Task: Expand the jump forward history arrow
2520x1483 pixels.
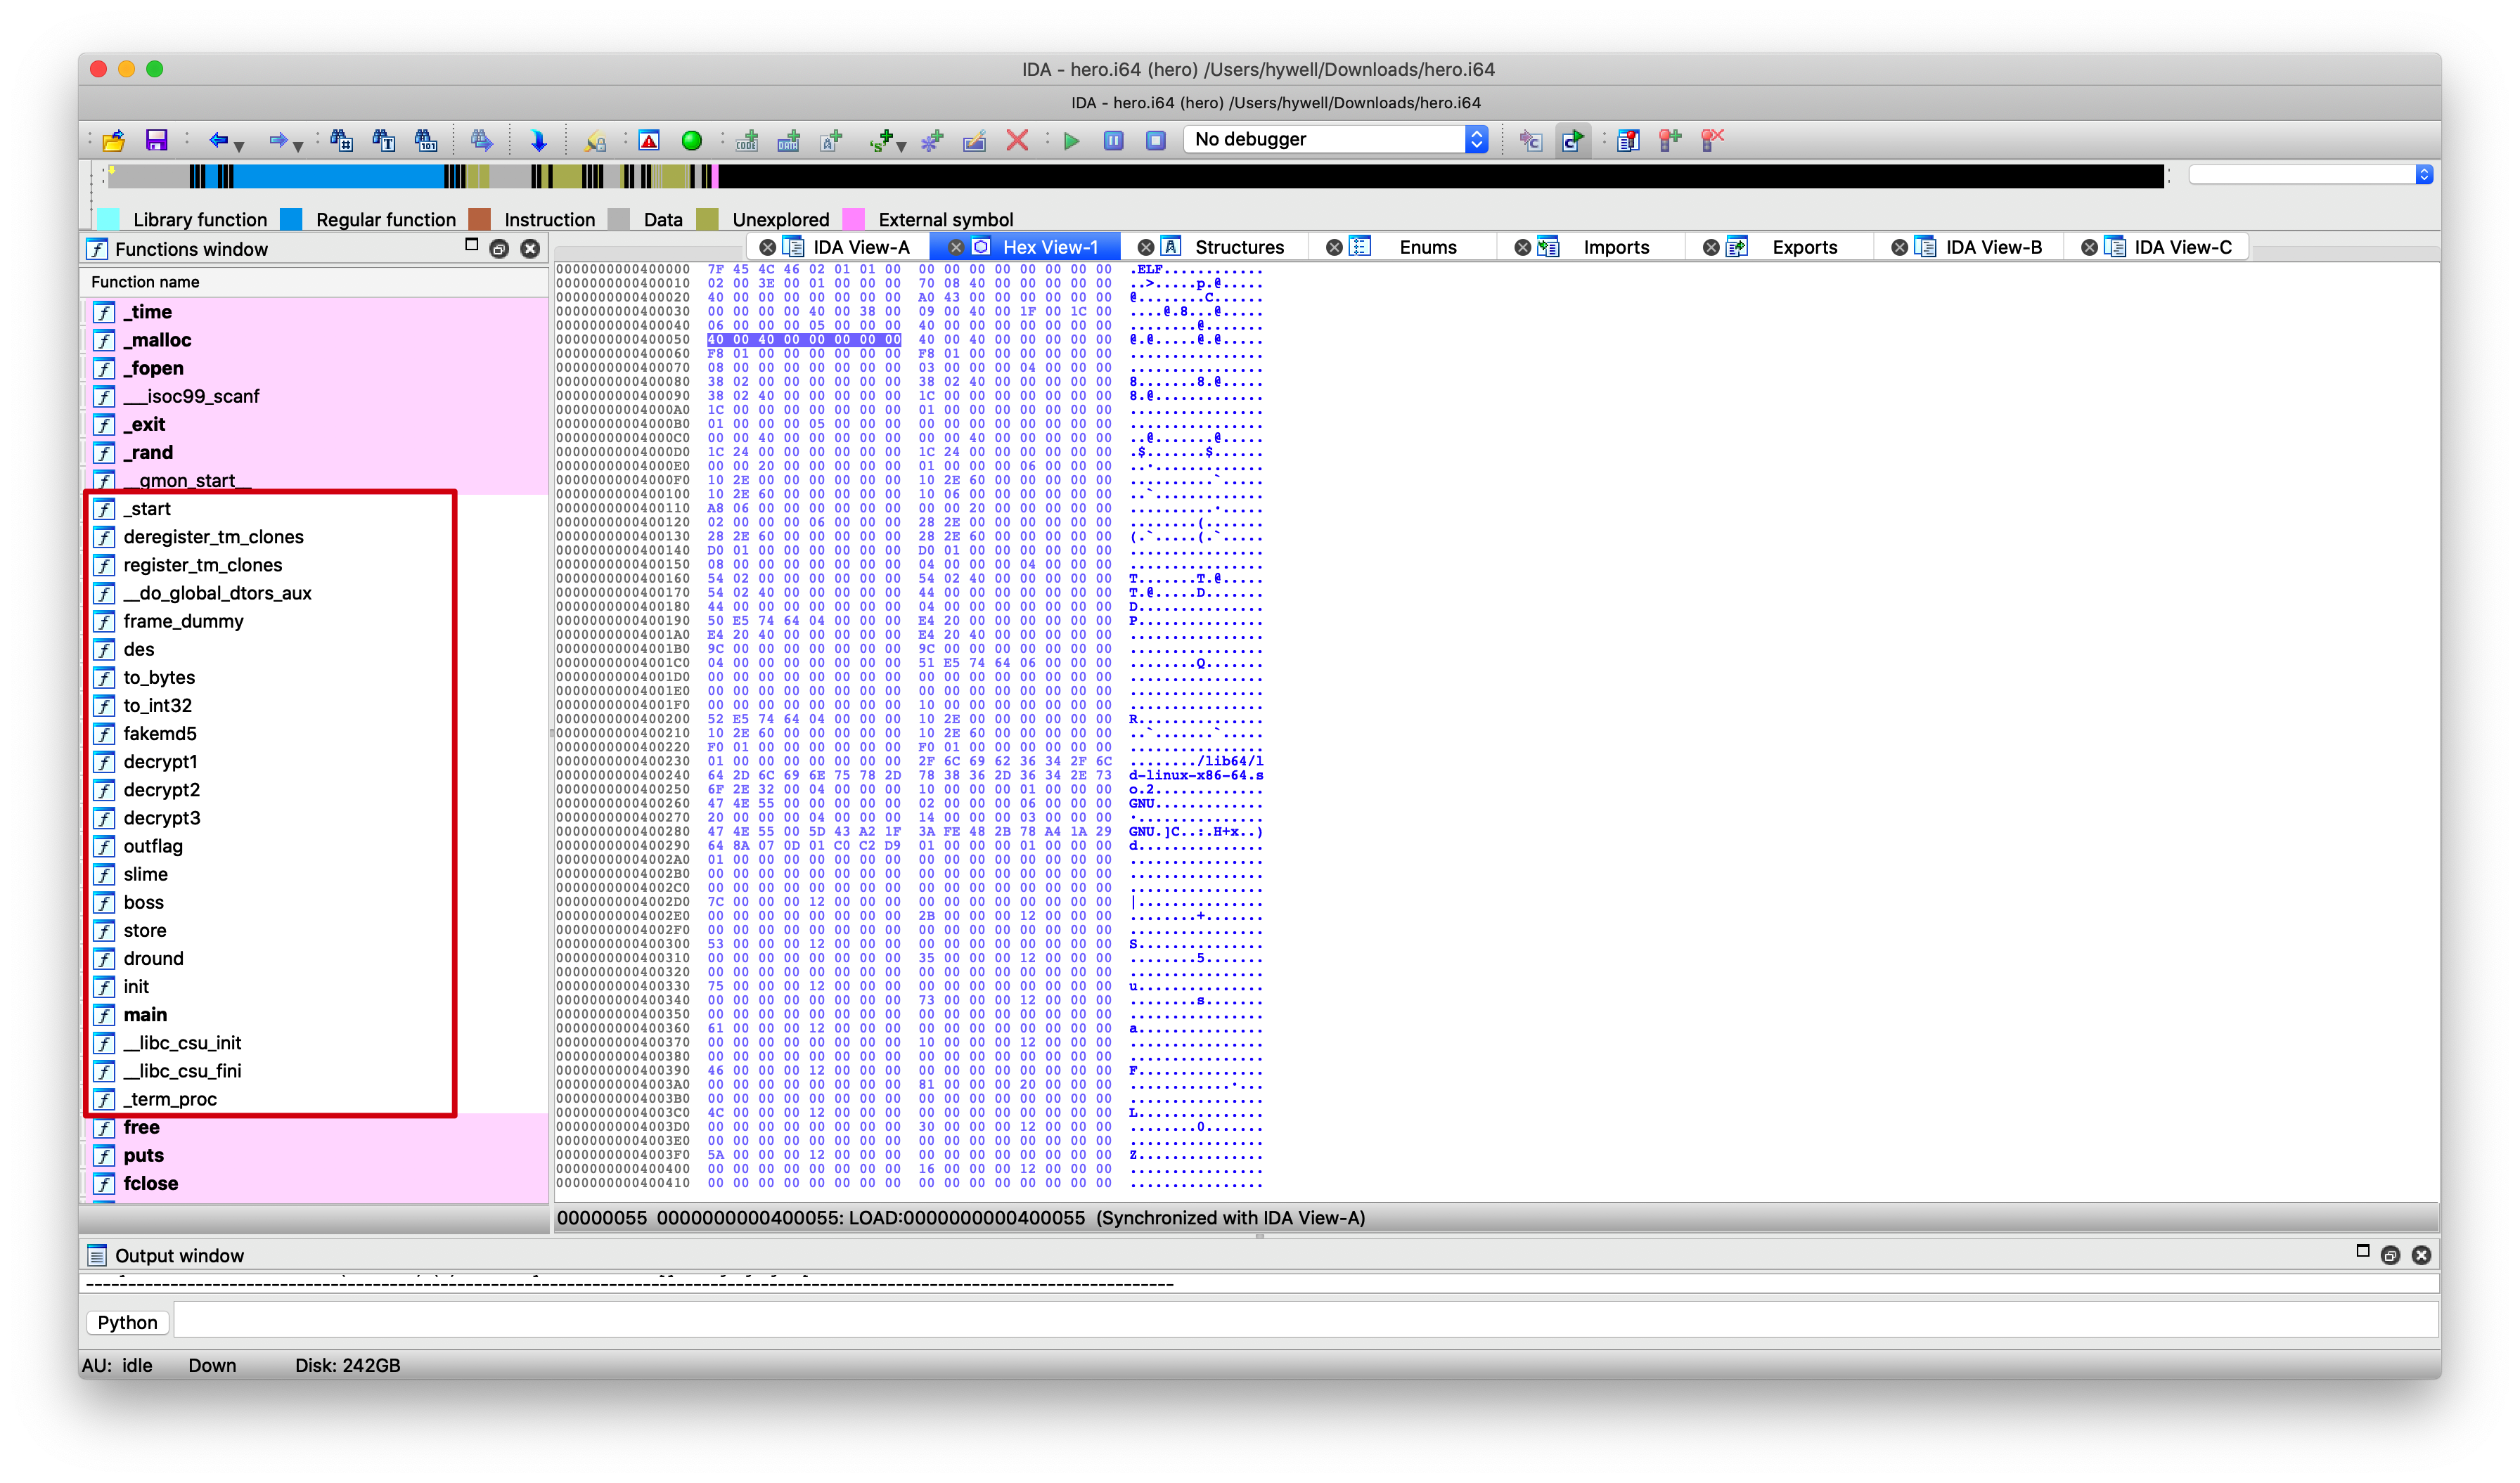Action: coord(298,146)
